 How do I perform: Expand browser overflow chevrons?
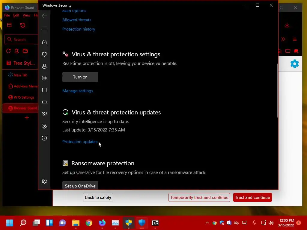[283, 39]
